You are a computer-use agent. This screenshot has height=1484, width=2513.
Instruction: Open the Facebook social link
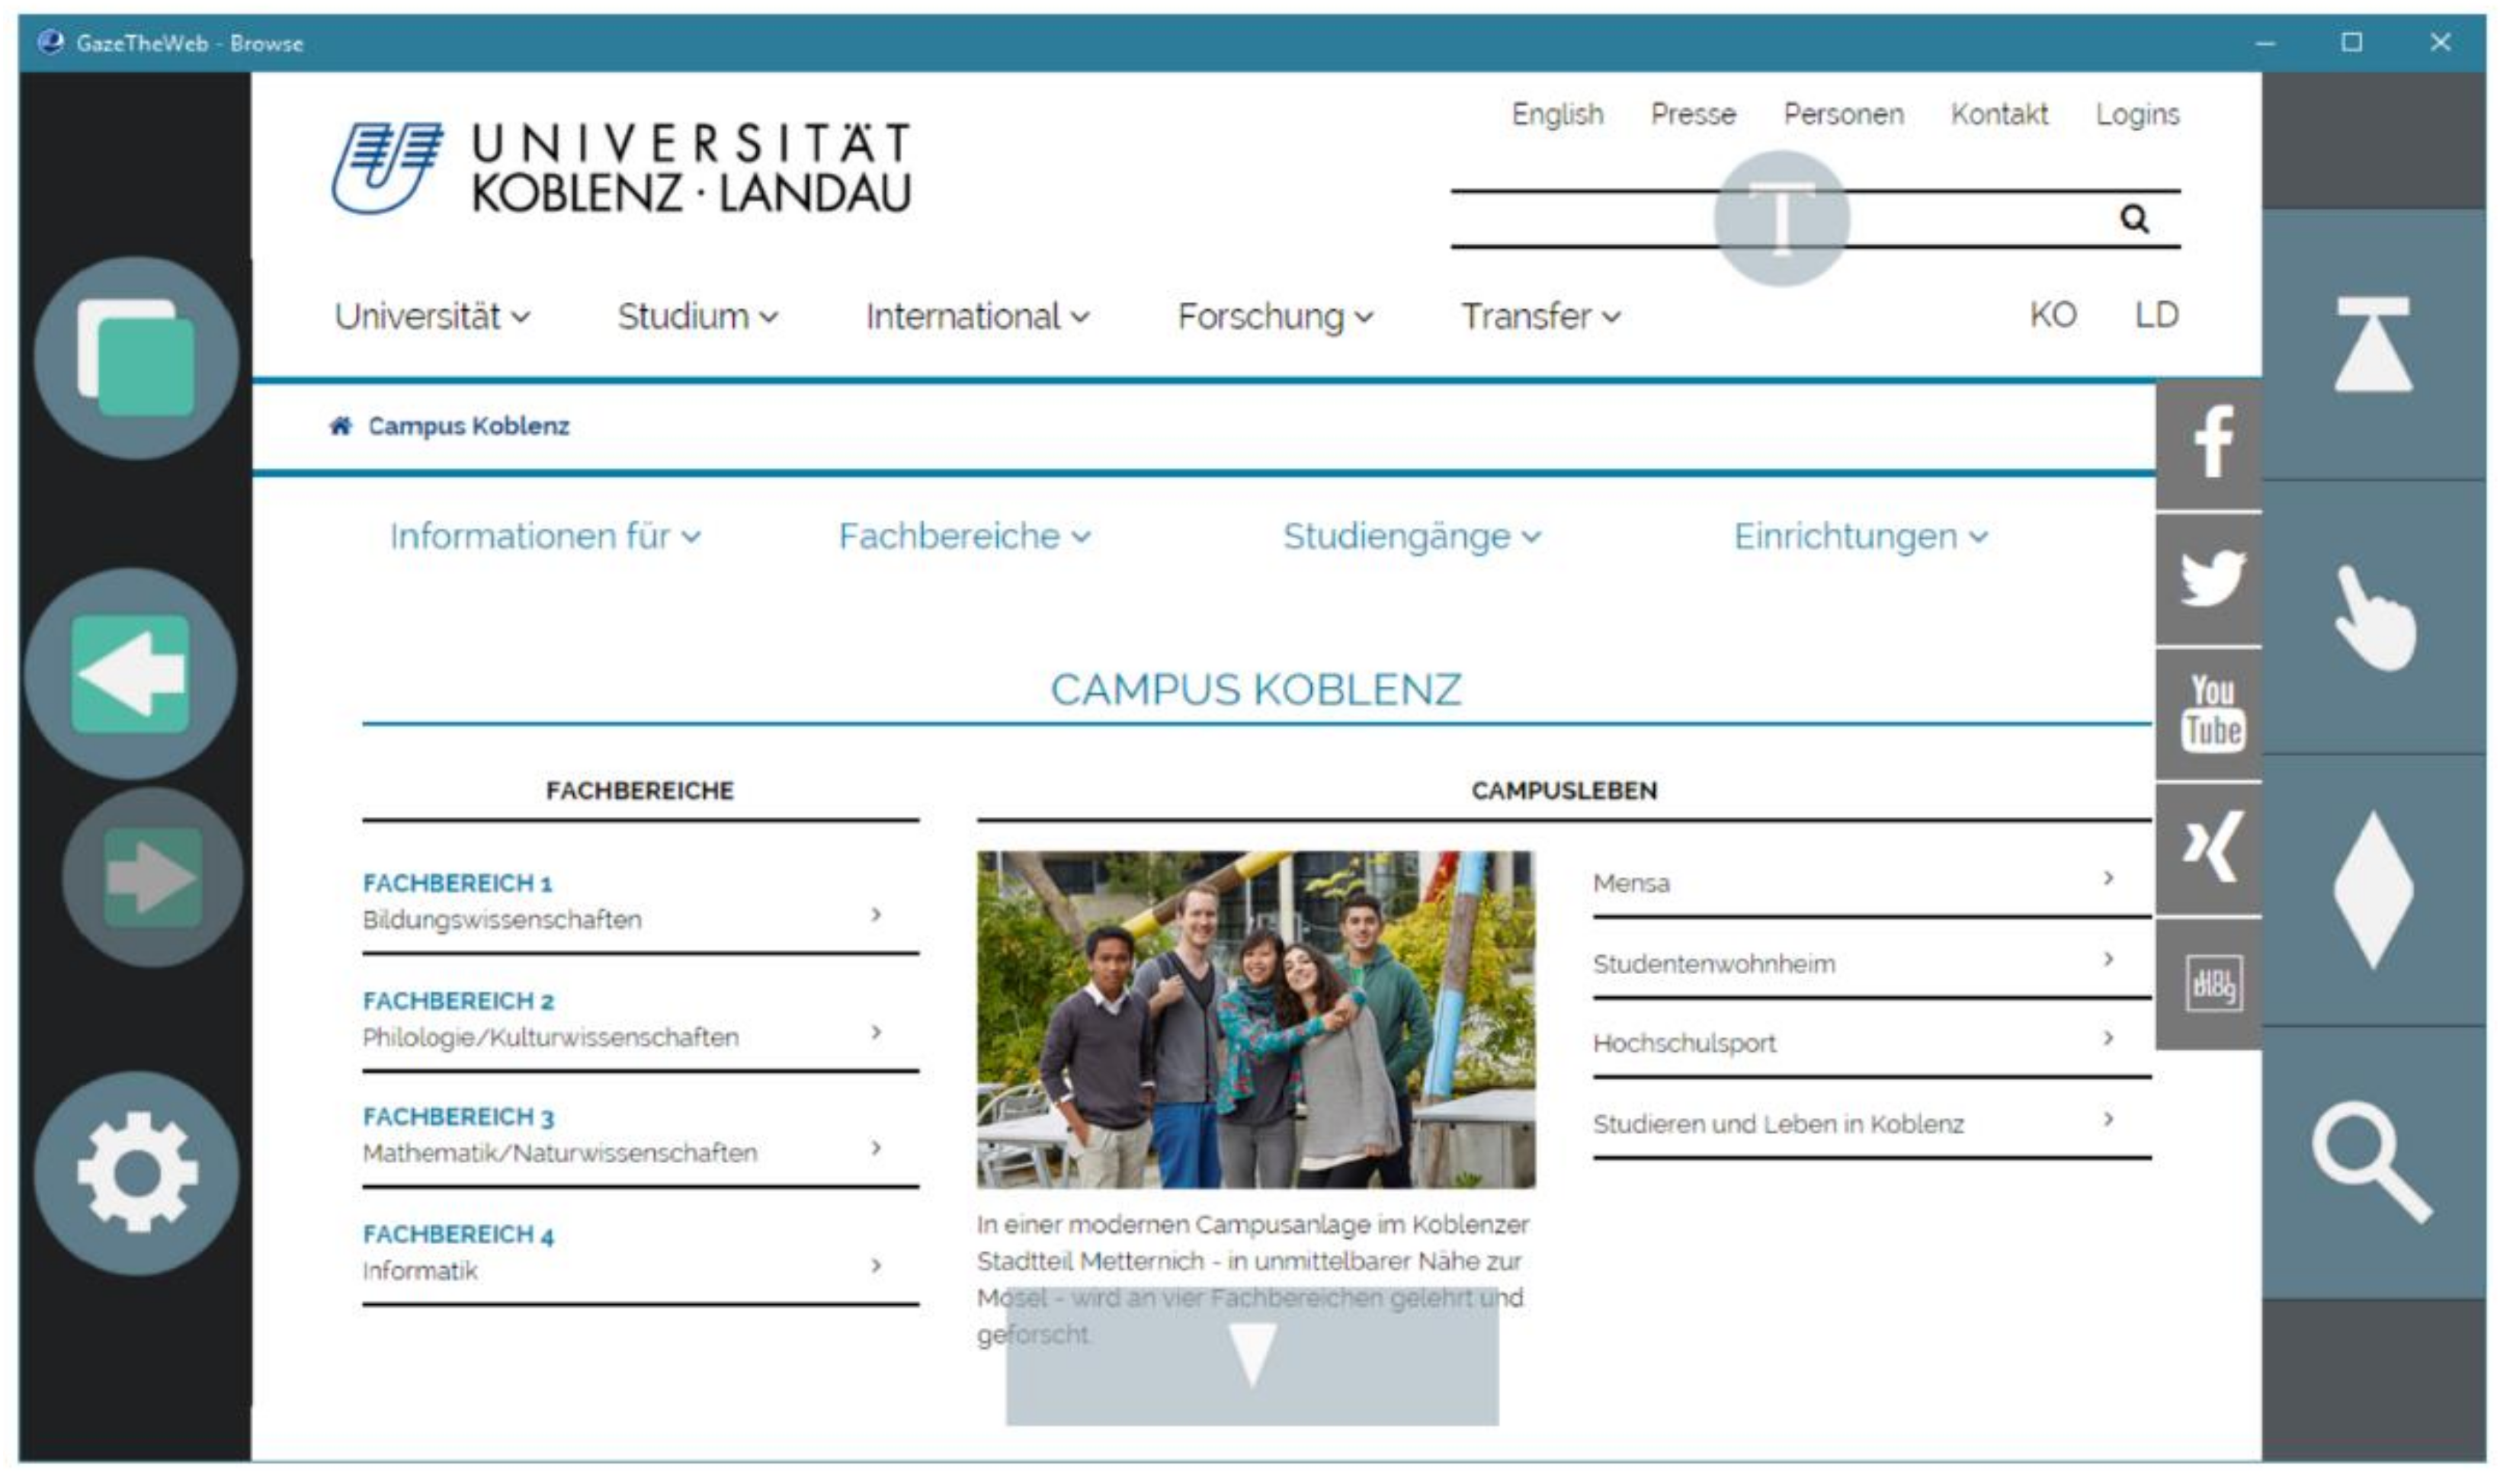(x=2211, y=443)
